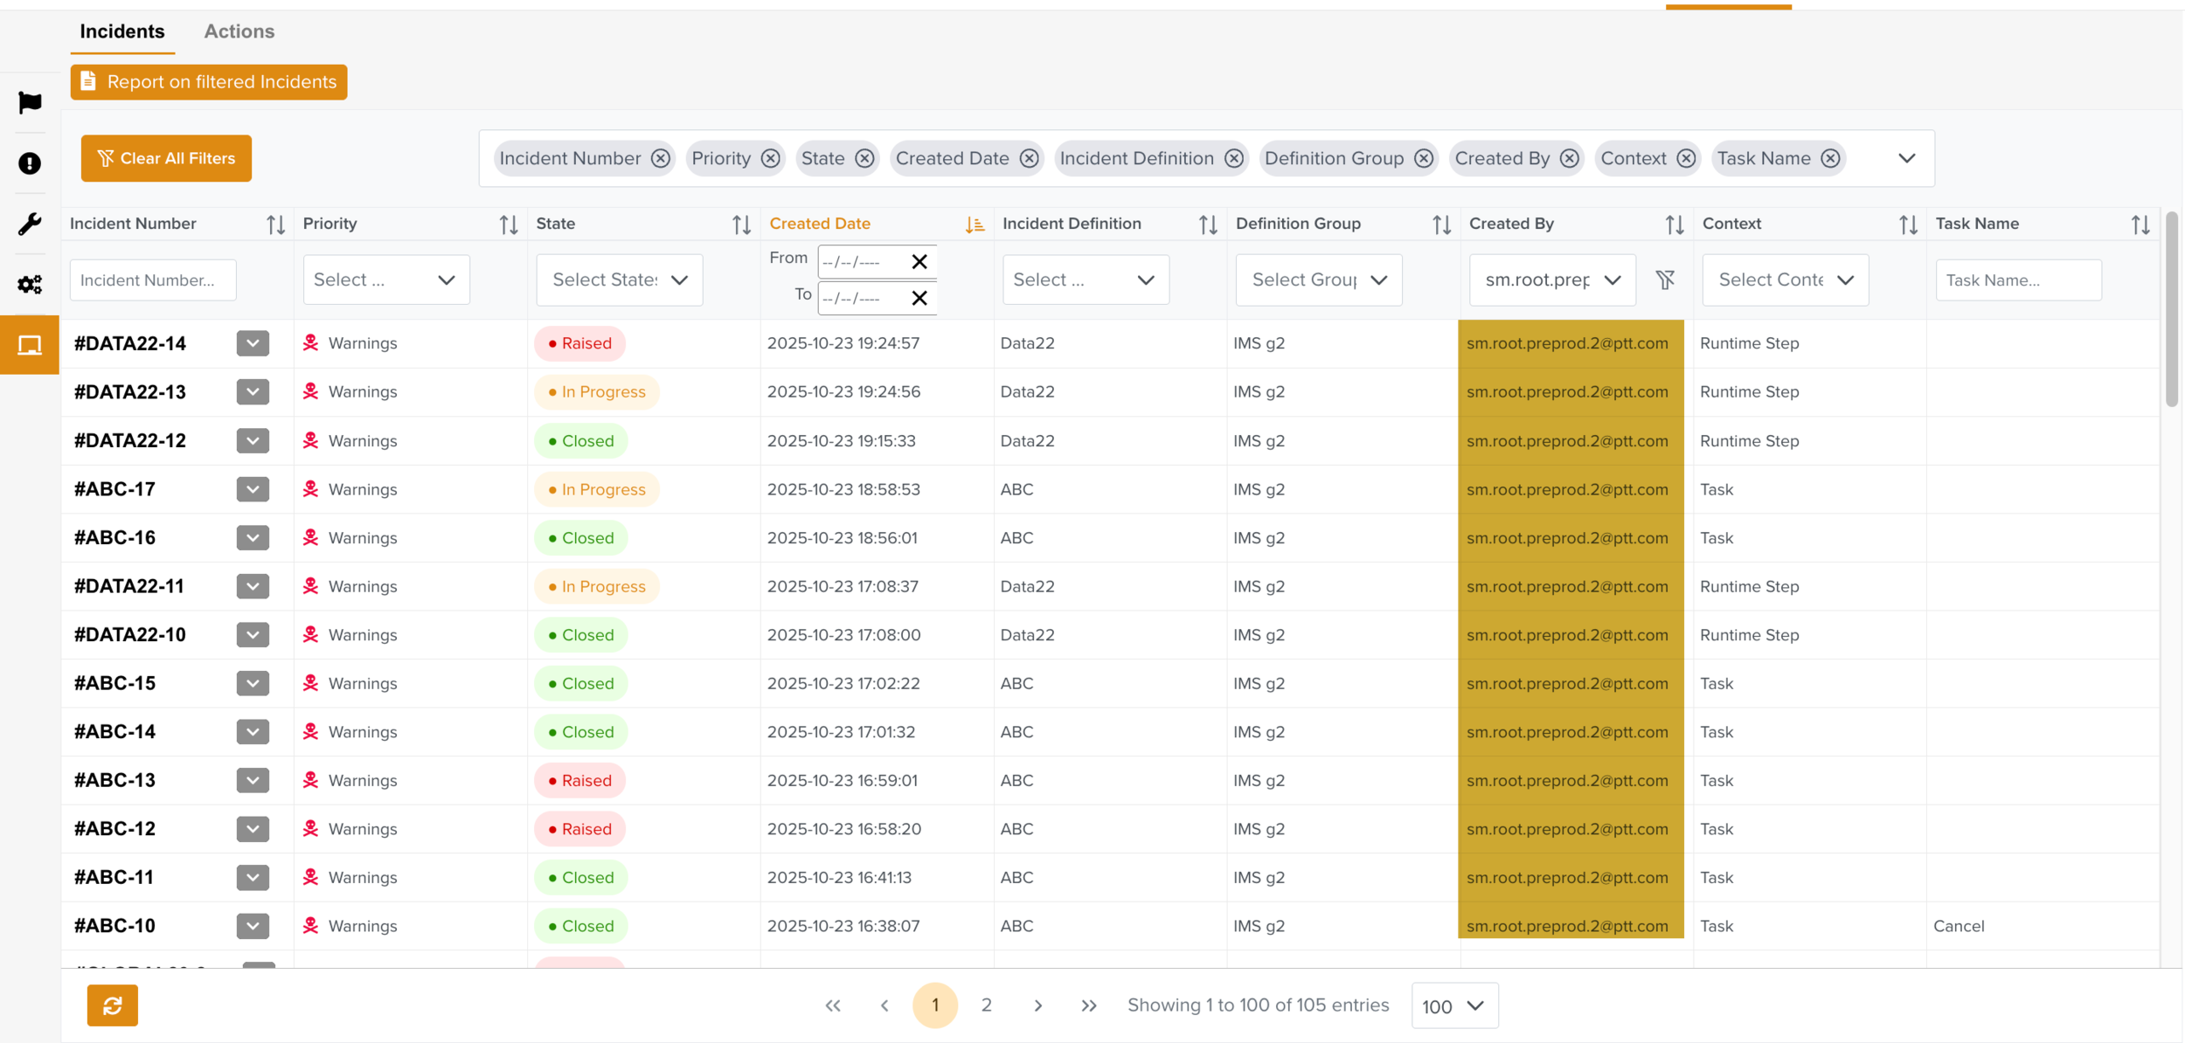Clear the Created By column filter icon
2185x1043 pixels.
pyautogui.click(x=1665, y=280)
